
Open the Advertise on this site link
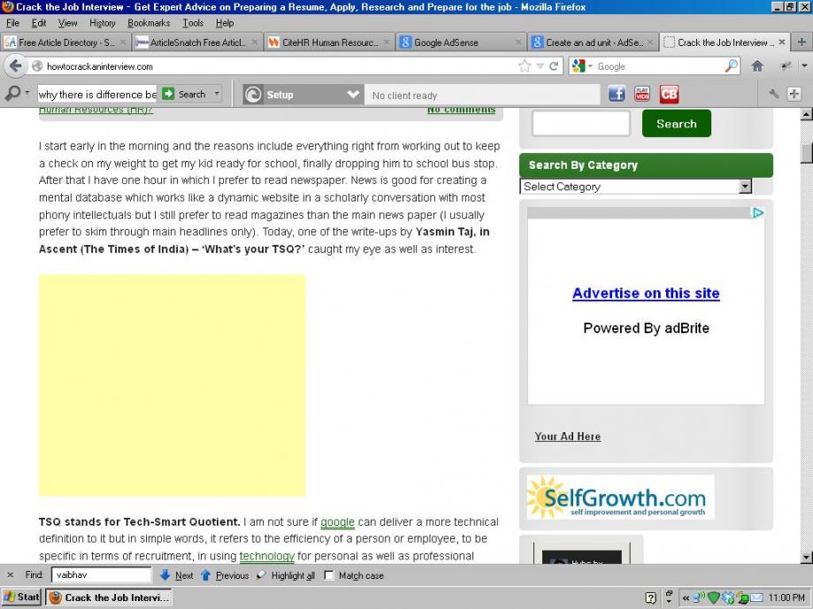646,293
